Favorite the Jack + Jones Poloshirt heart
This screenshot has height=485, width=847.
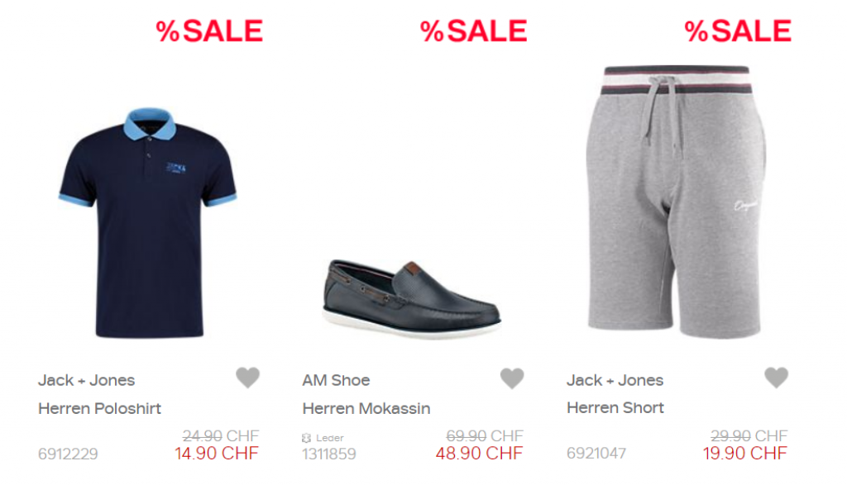[248, 378]
